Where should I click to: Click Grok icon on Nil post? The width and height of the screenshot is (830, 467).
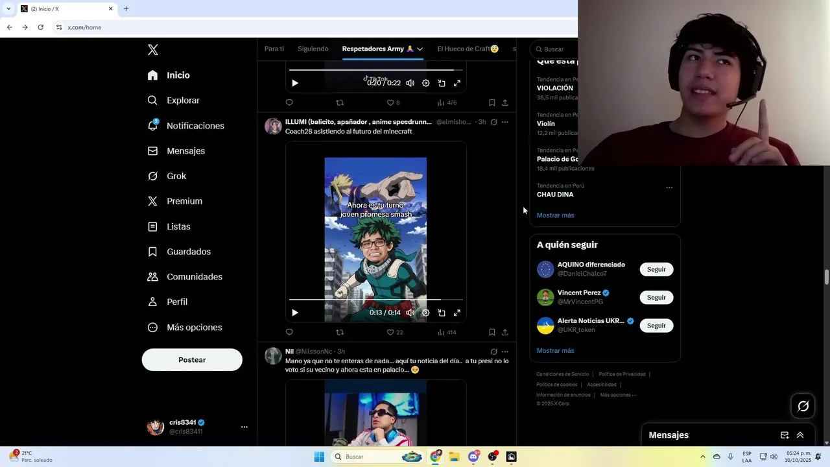click(493, 352)
